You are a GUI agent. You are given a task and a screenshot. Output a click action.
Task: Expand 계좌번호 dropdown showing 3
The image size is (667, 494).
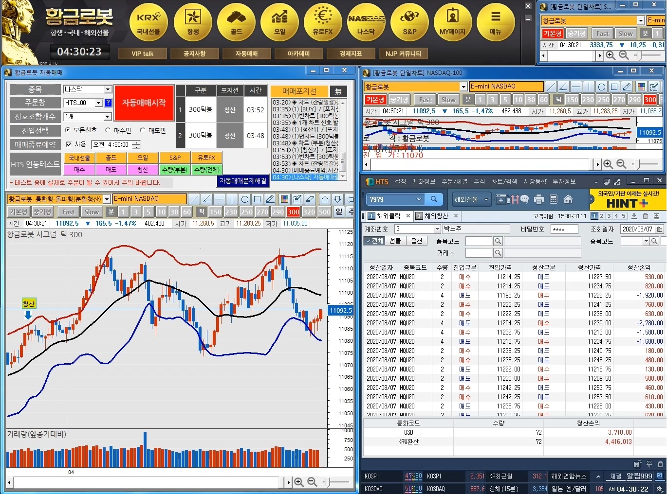click(x=437, y=229)
